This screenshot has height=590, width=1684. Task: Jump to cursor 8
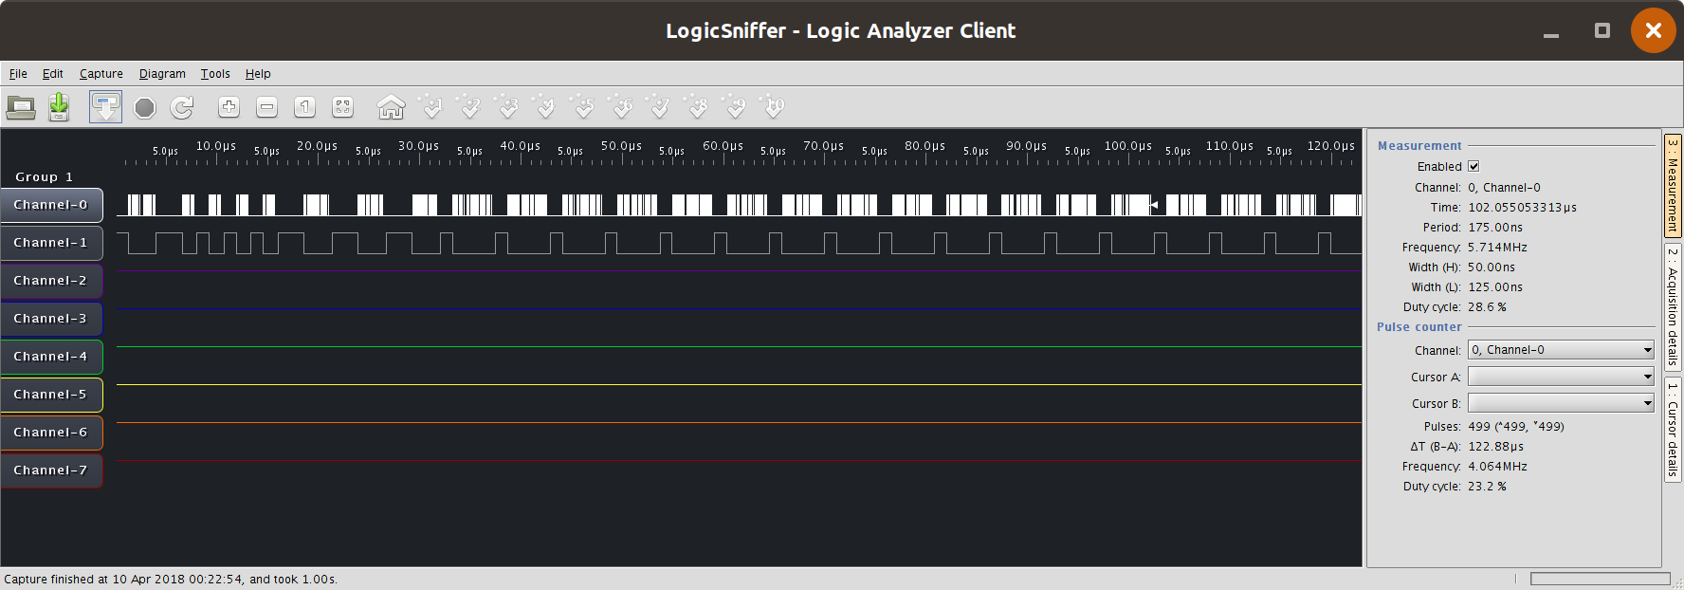click(x=697, y=107)
